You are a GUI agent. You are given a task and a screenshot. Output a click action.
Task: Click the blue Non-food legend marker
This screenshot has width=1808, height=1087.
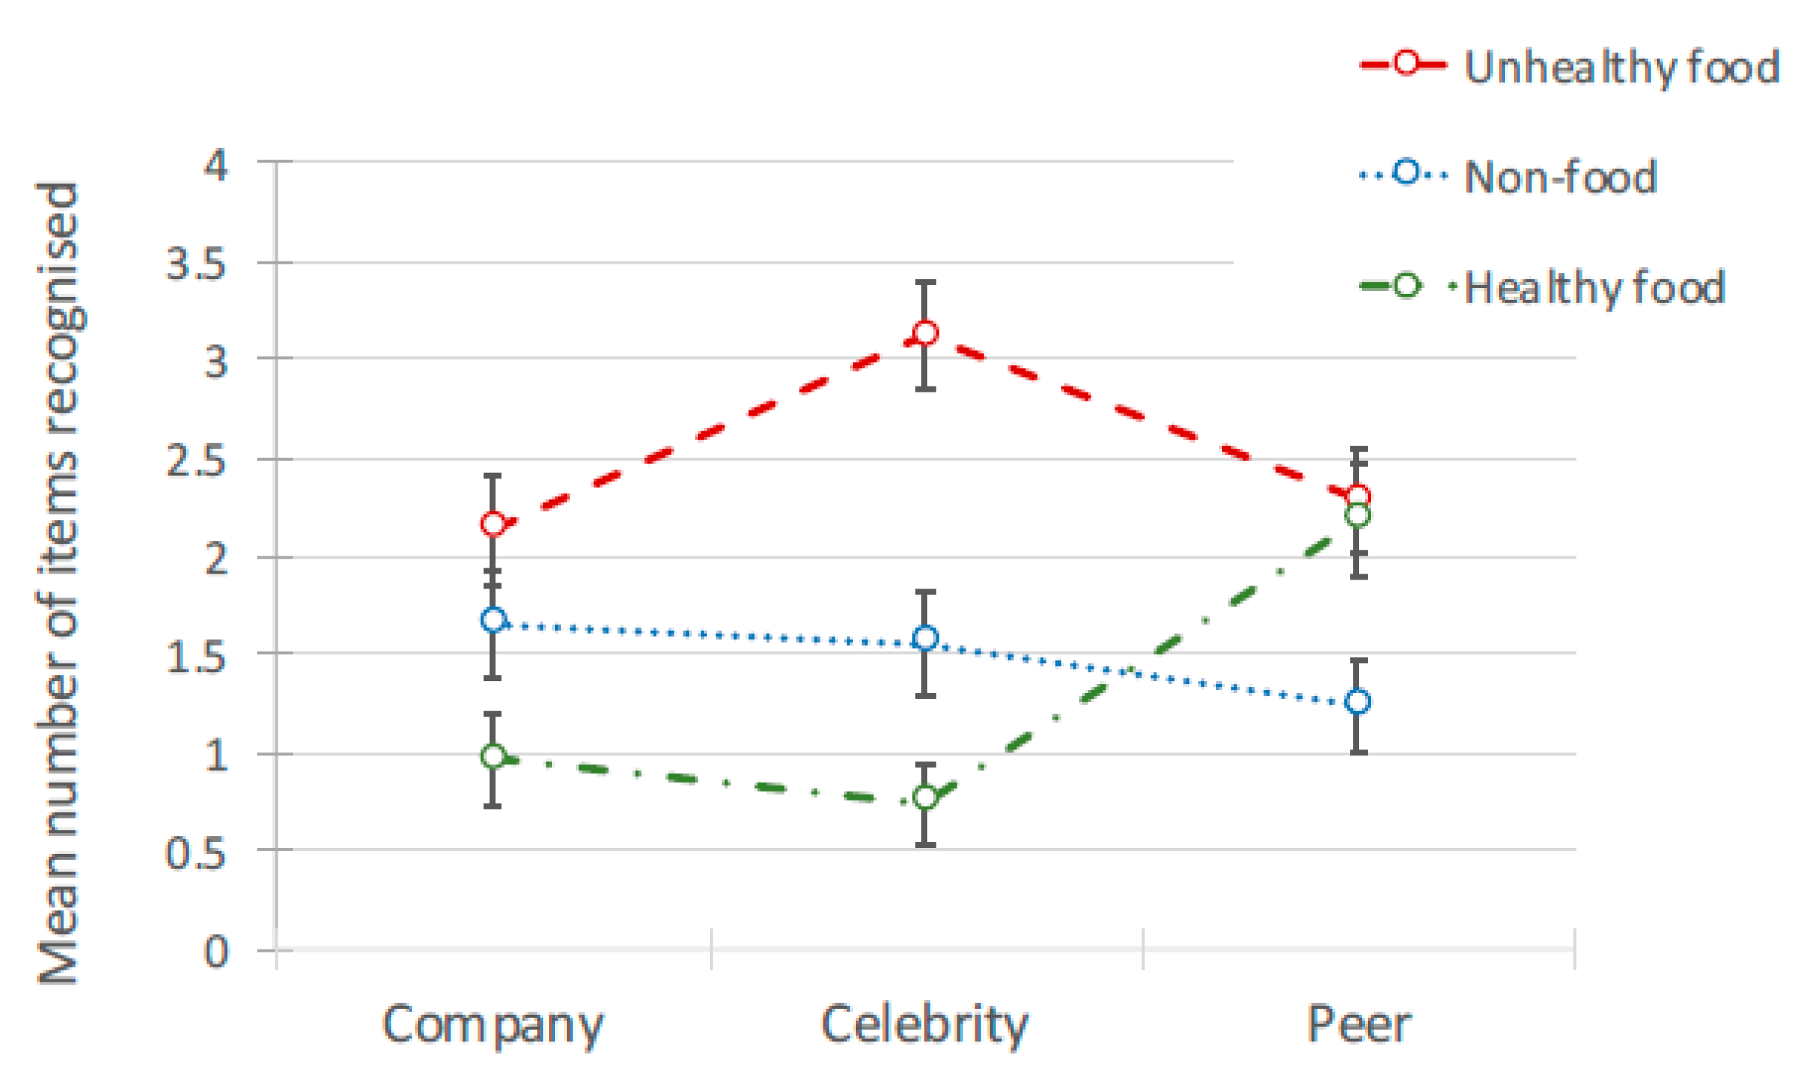[1404, 173]
